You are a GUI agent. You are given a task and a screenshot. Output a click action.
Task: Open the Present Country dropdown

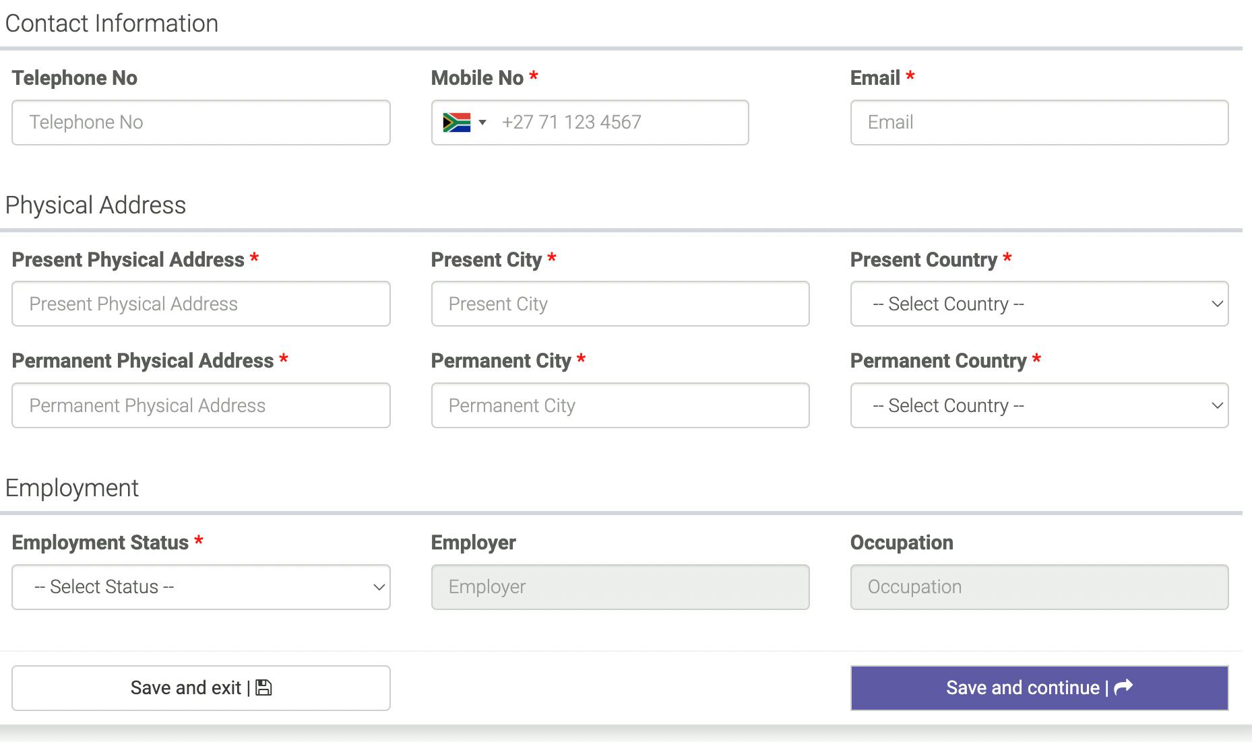pyautogui.click(x=1039, y=304)
